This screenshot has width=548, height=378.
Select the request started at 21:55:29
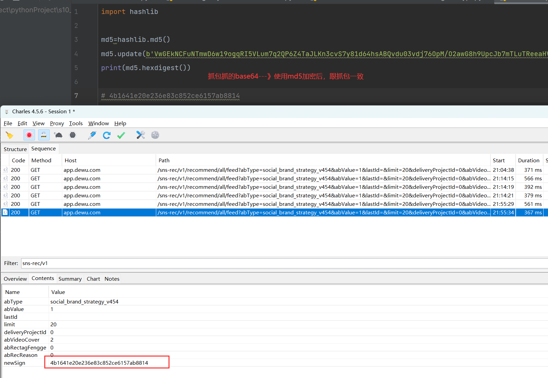[x=274, y=204]
